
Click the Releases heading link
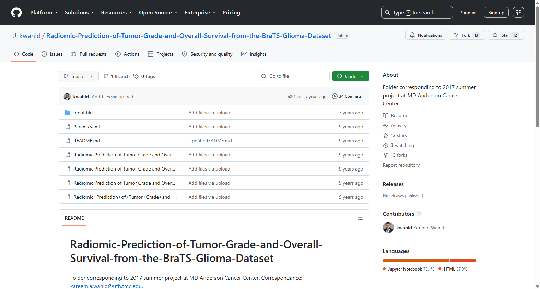click(x=393, y=184)
